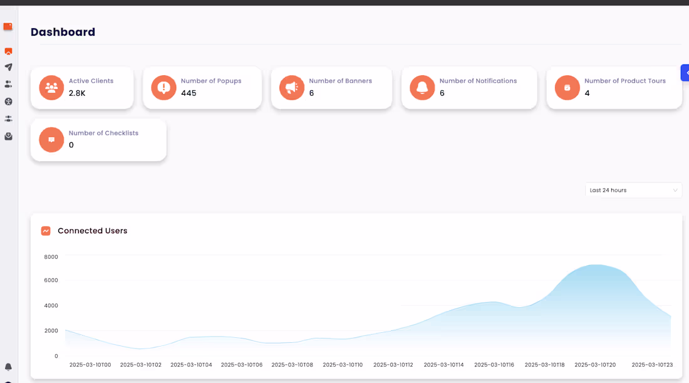
Task: Click the icon on the Product Tours card
Action: (x=567, y=88)
